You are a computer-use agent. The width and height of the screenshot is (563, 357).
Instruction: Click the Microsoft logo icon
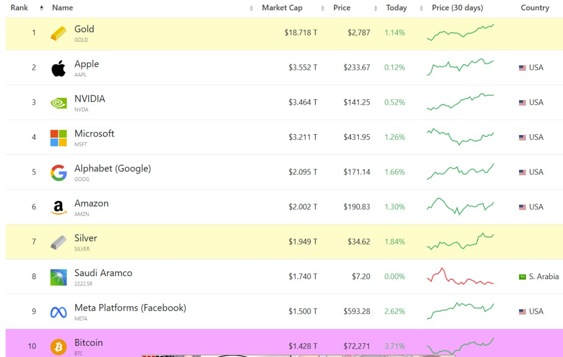click(x=58, y=138)
